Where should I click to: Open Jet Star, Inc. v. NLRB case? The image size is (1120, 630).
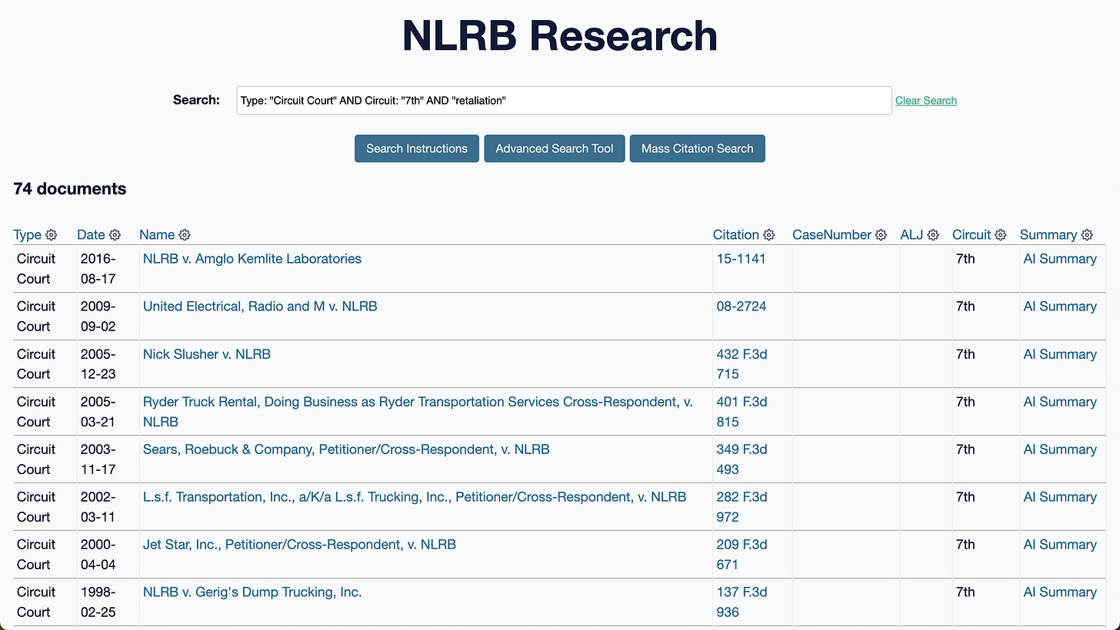(x=299, y=545)
